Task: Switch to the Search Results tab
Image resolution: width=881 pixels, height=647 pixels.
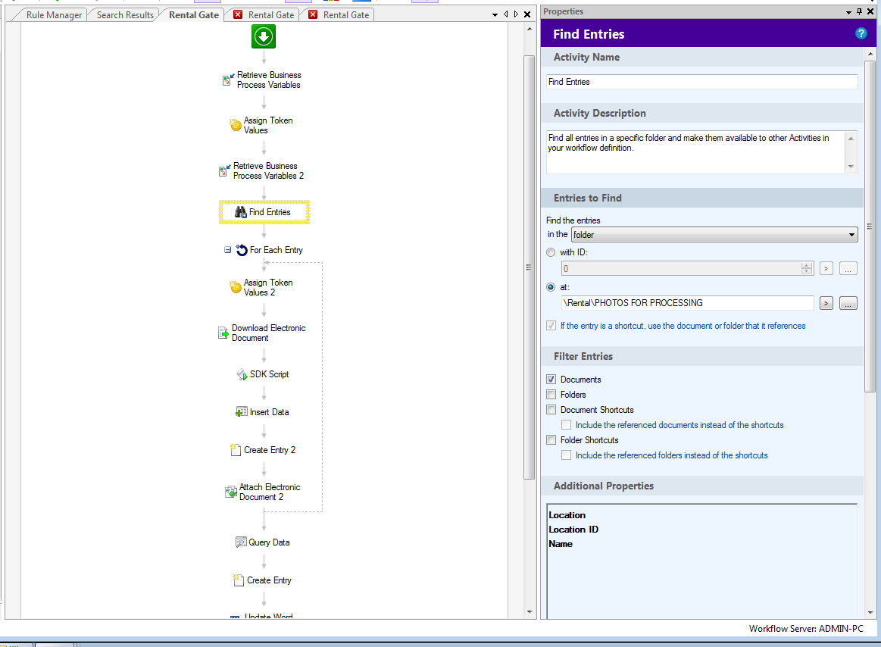Action: coord(125,15)
